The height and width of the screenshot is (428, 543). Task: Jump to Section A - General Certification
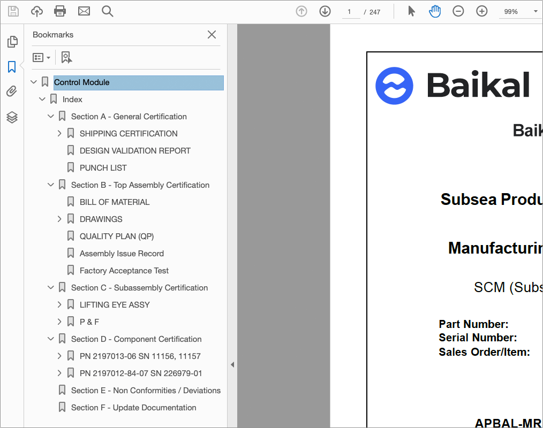[x=129, y=117]
